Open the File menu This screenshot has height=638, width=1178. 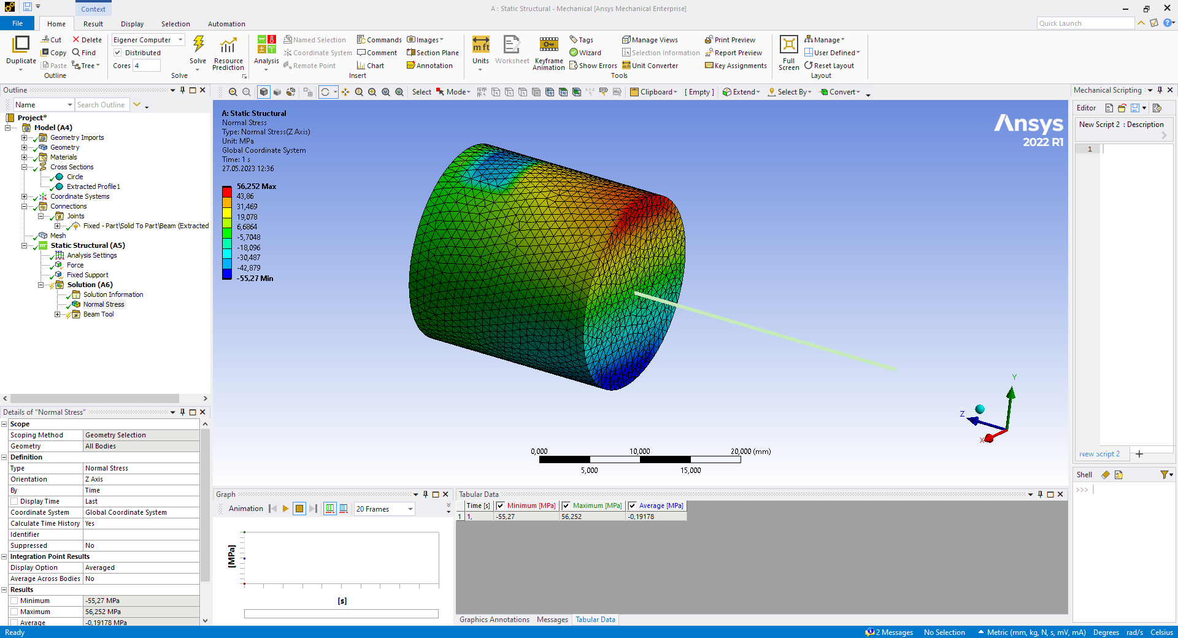[x=18, y=23]
